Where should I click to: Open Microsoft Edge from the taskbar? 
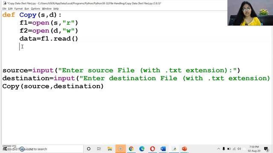click(x=142, y=149)
